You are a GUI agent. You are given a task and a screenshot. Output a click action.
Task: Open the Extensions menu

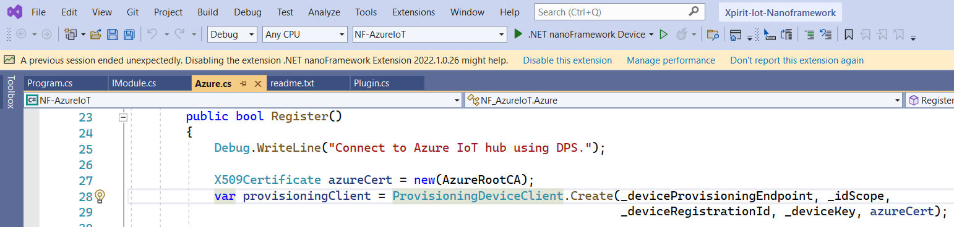[413, 12]
